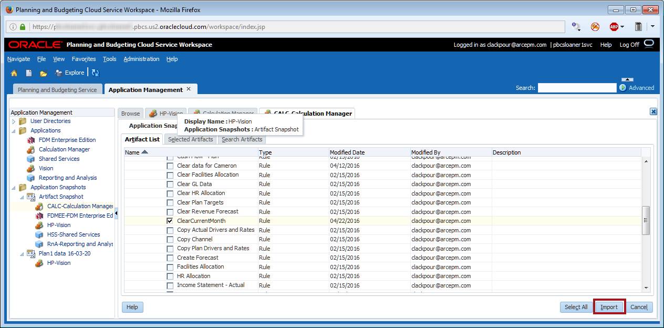Image resolution: width=664 pixels, height=328 pixels.
Task: Click the site info icon in address bar
Action: click(13, 27)
